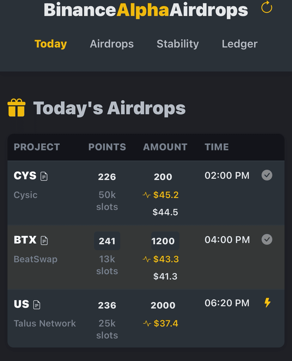This screenshot has height=361, width=292.
Task: Open the BTX document icon
Action: 44,241
